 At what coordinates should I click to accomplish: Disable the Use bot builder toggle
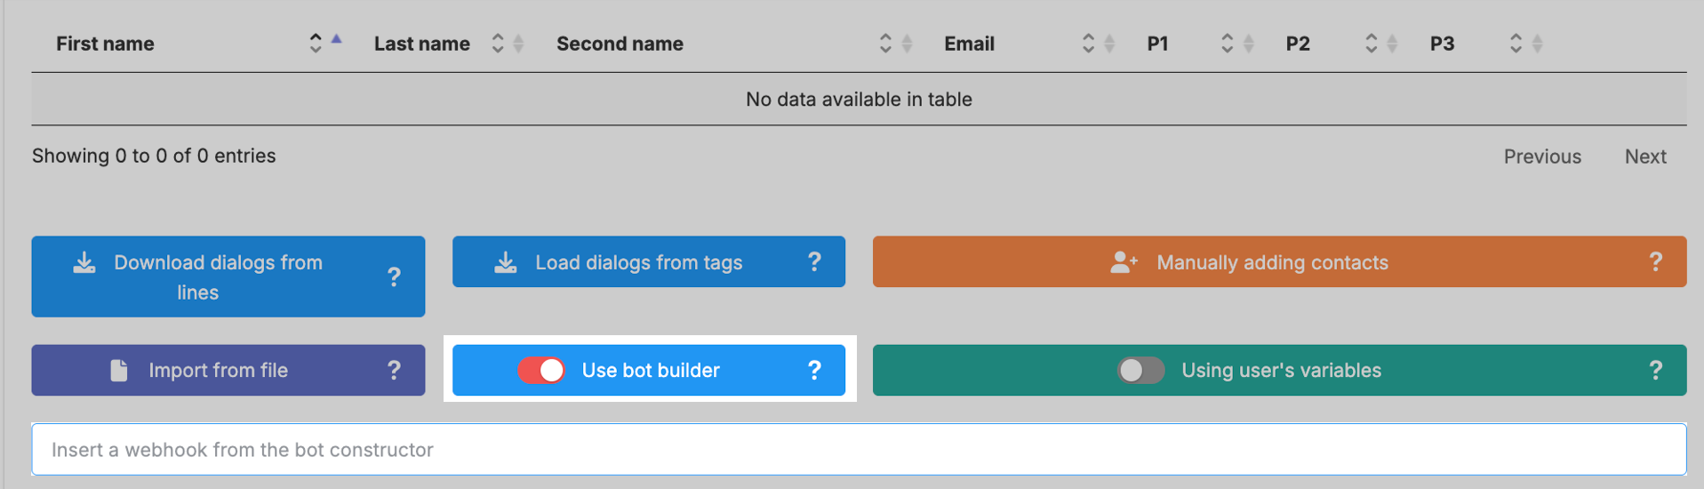pos(541,371)
